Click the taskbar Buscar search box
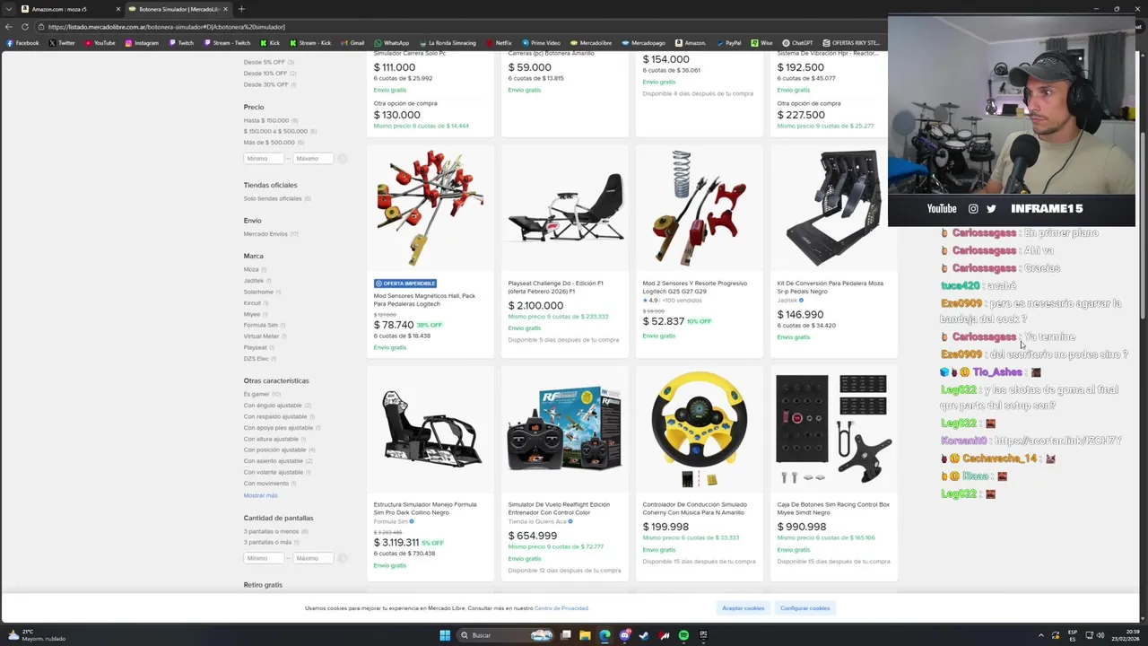The width and height of the screenshot is (1148, 646). (504, 635)
